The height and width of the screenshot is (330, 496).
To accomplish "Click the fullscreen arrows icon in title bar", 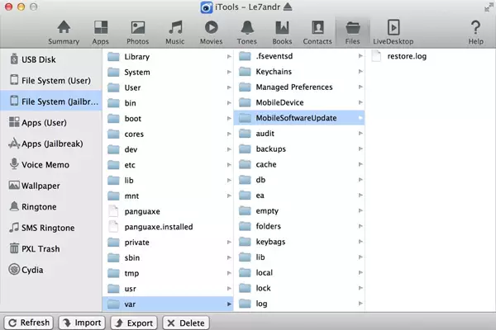I will [x=489, y=7].
